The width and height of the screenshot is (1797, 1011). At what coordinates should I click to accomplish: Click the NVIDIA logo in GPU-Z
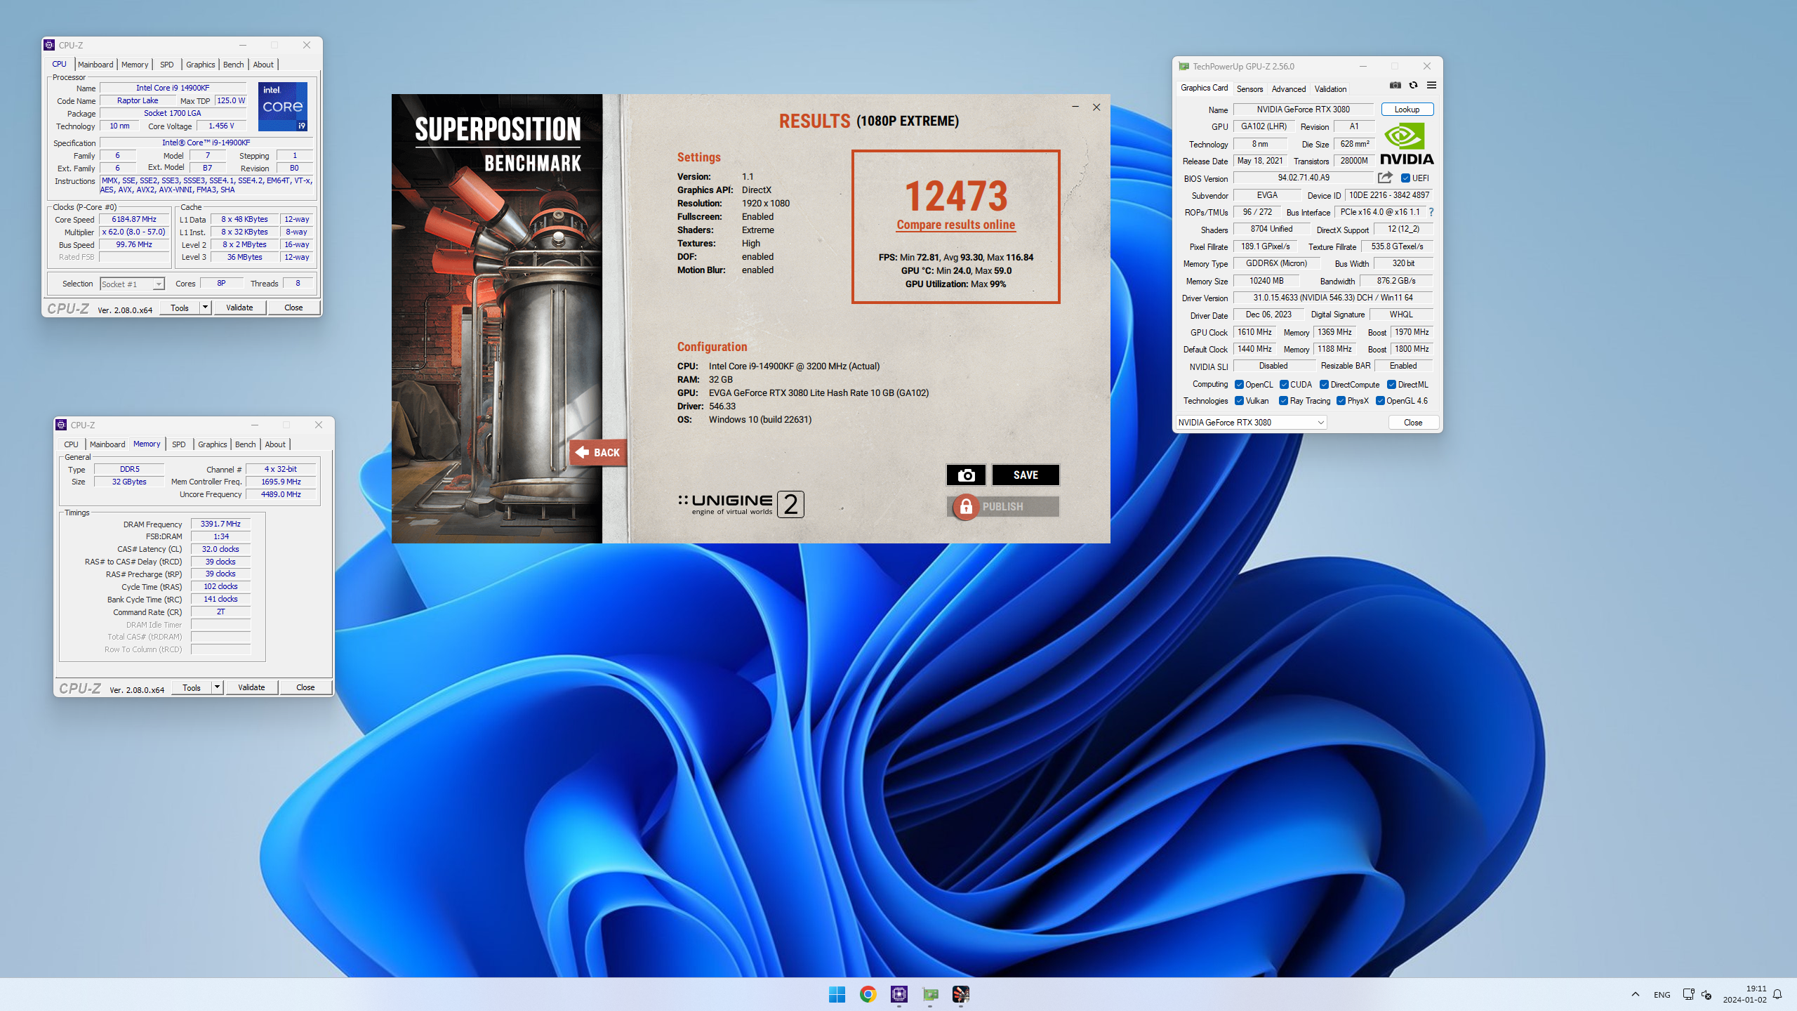[1407, 144]
